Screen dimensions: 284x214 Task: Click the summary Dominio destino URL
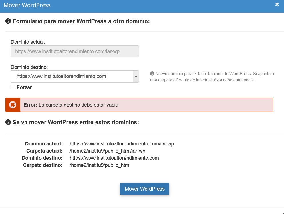point(114,158)
